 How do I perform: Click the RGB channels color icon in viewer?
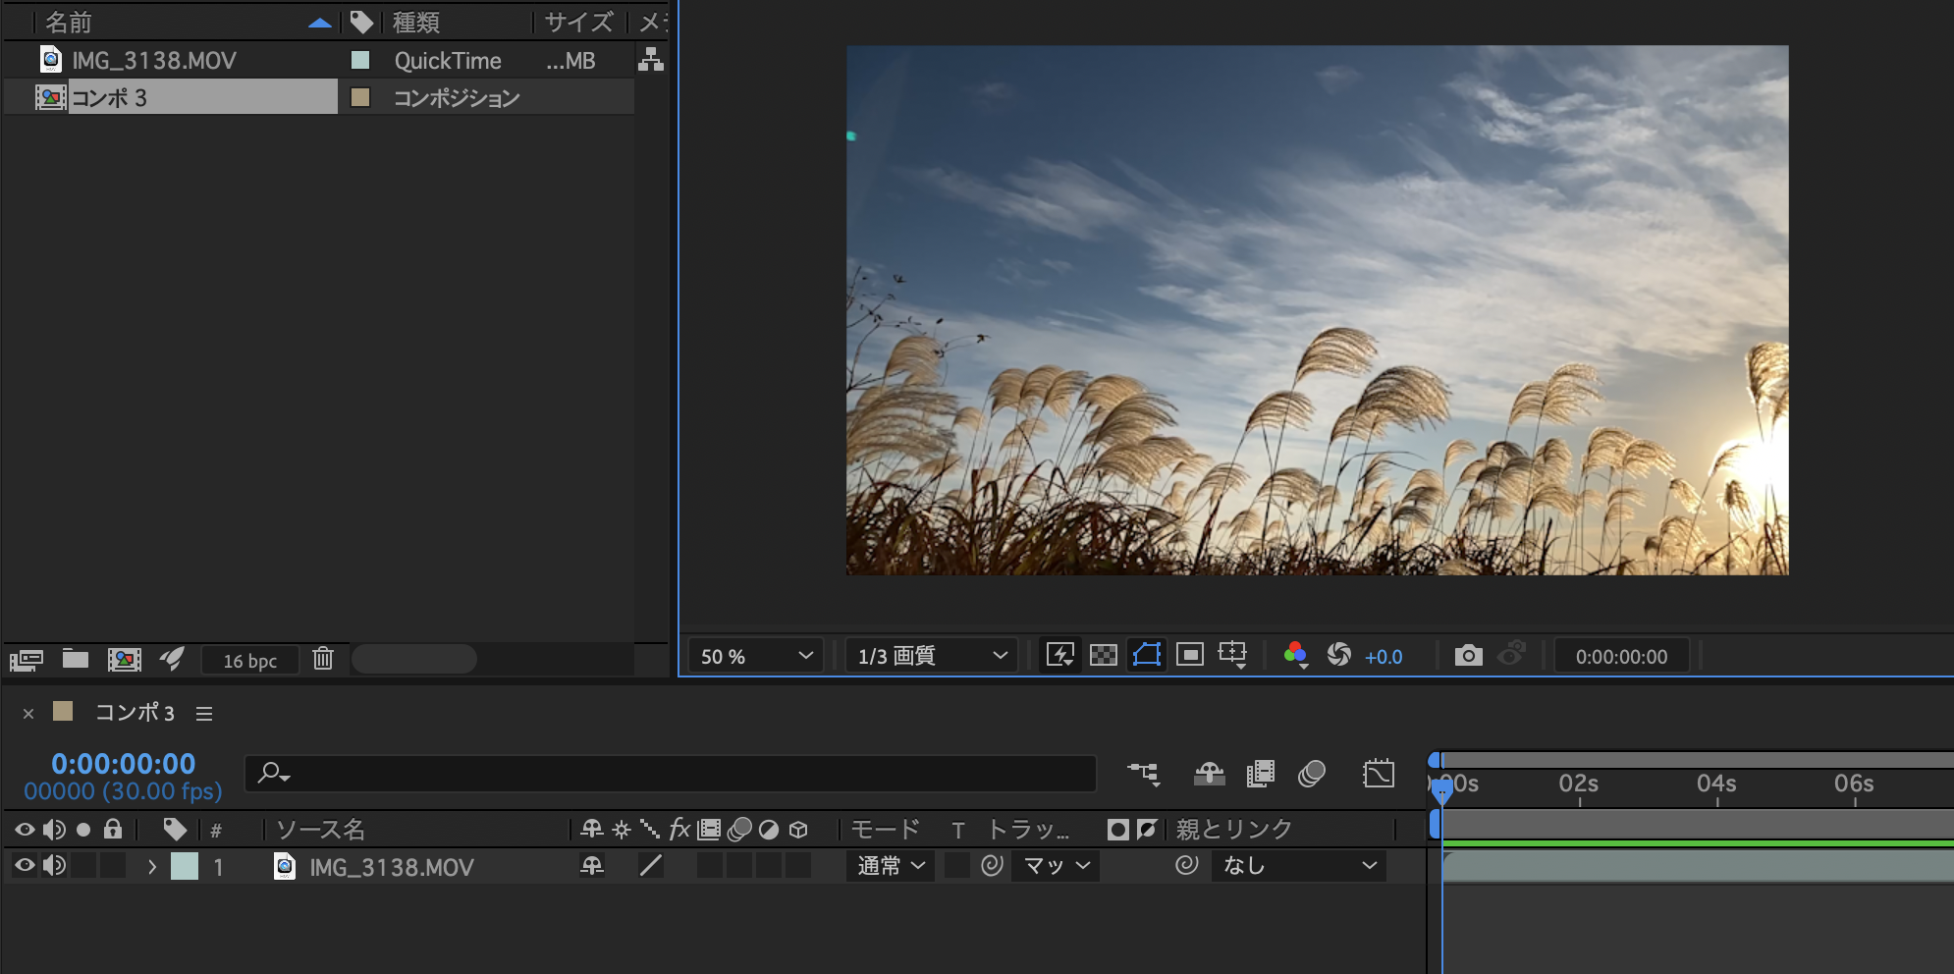(1294, 655)
